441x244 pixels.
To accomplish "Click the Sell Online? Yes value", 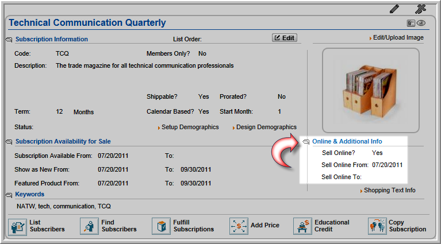I will coord(377,153).
